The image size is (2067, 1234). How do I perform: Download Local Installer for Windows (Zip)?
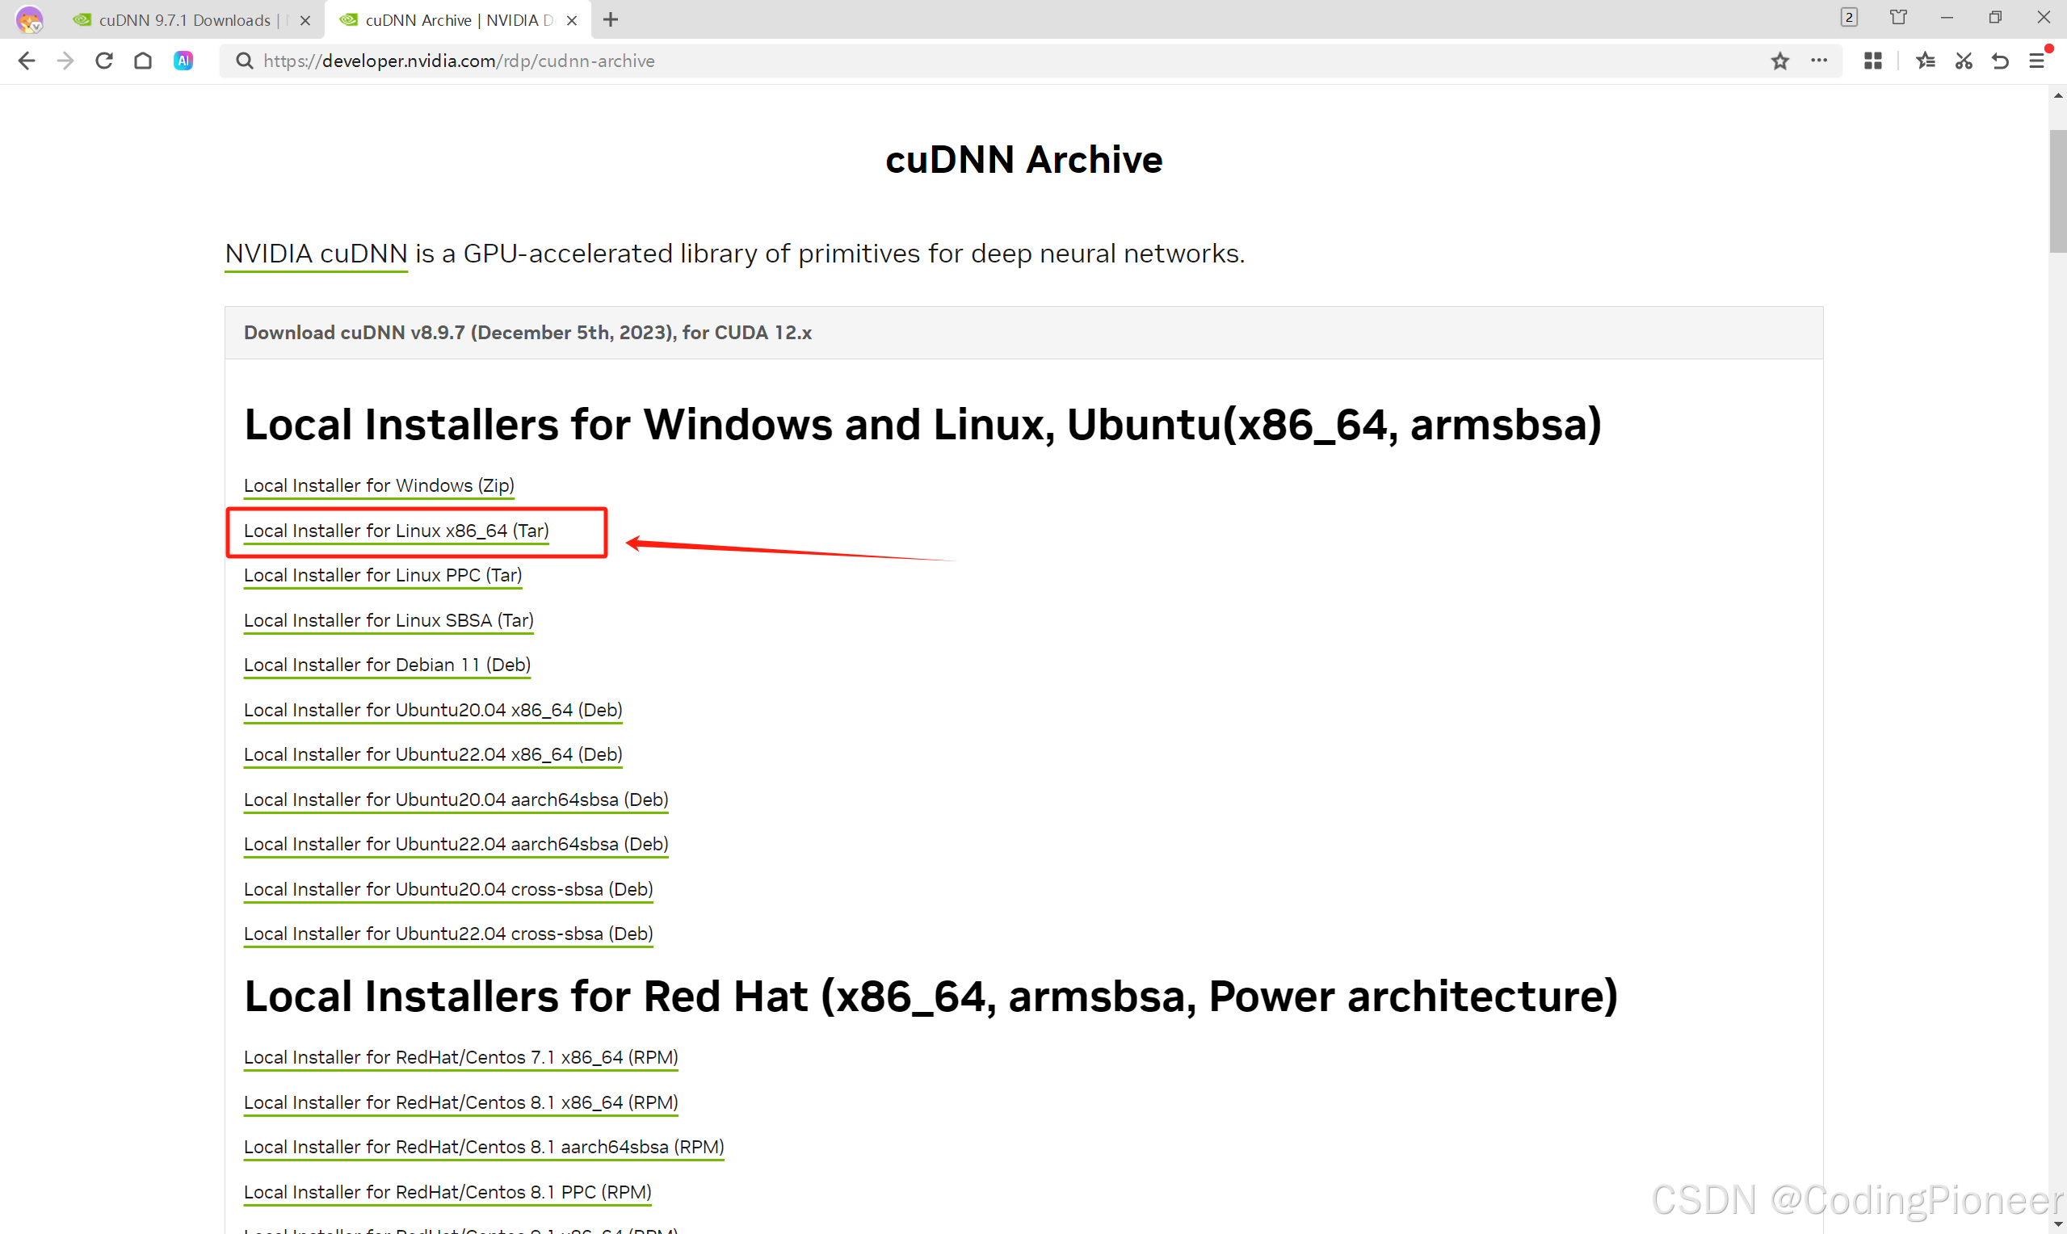pyautogui.click(x=378, y=485)
